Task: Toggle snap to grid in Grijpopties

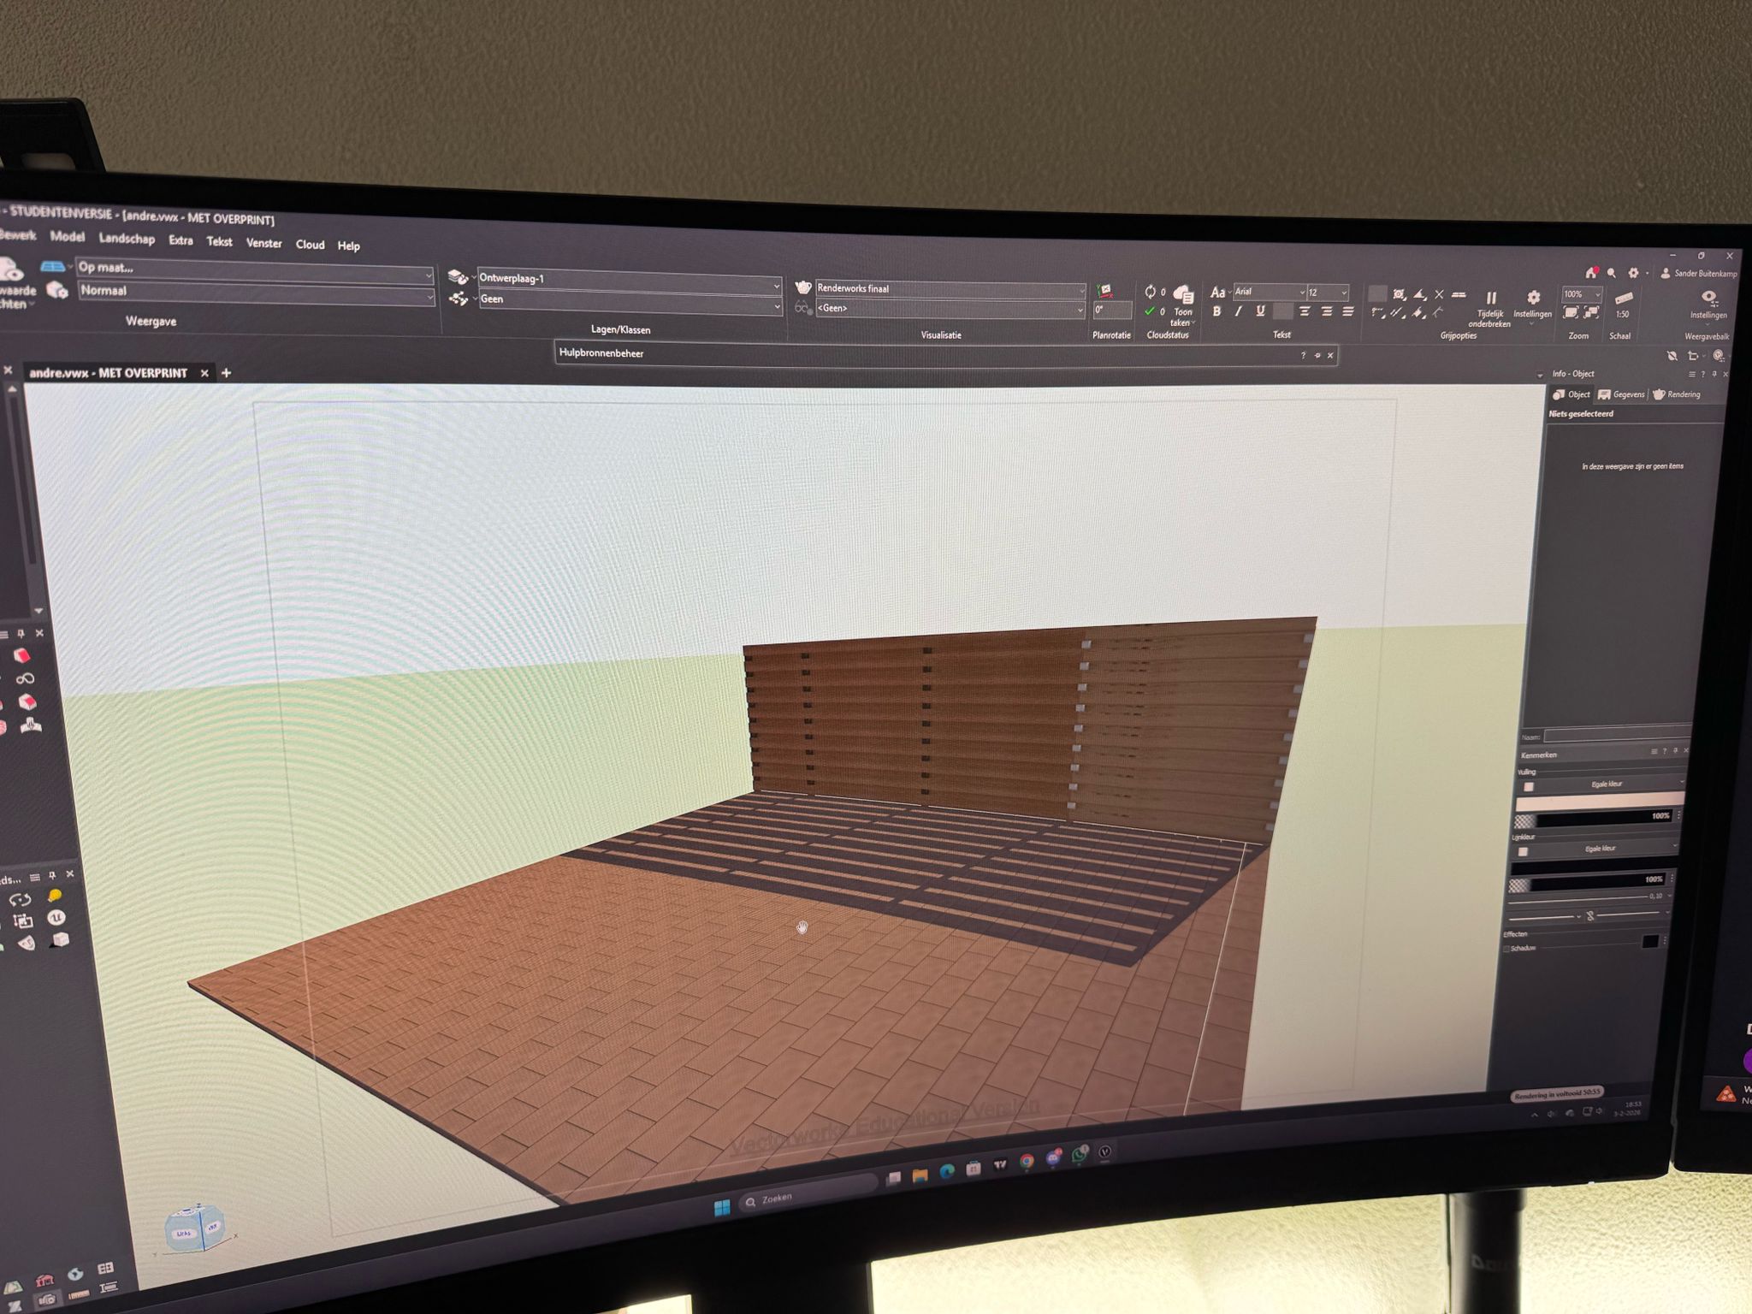Action: click(1377, 293)
